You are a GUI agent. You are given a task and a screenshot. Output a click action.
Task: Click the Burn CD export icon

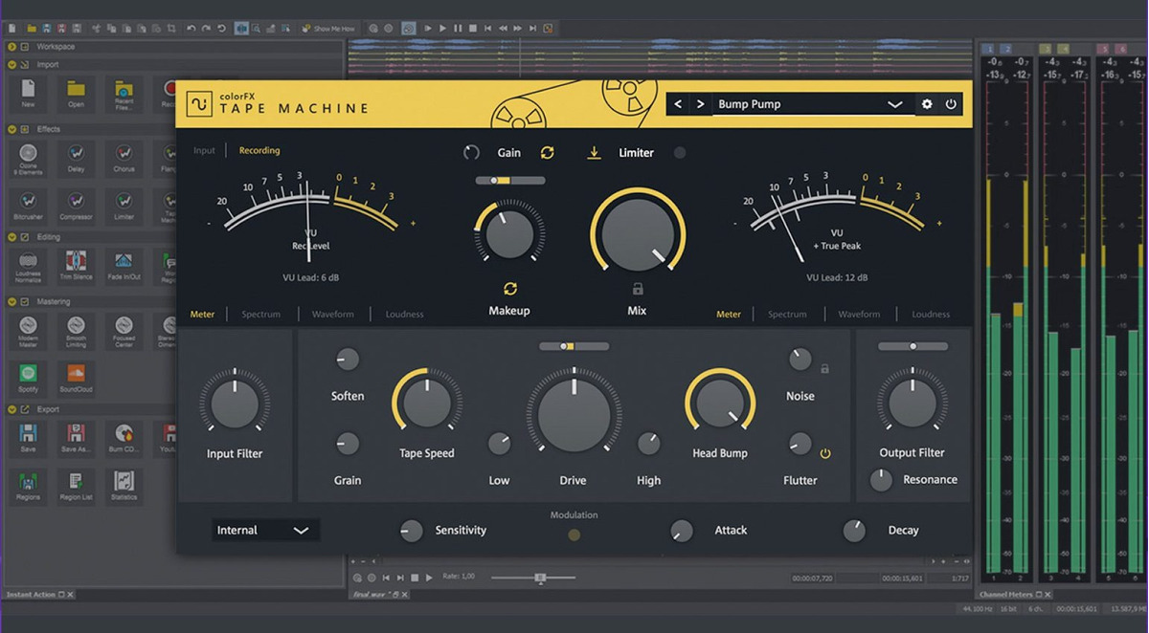[123, 435]
